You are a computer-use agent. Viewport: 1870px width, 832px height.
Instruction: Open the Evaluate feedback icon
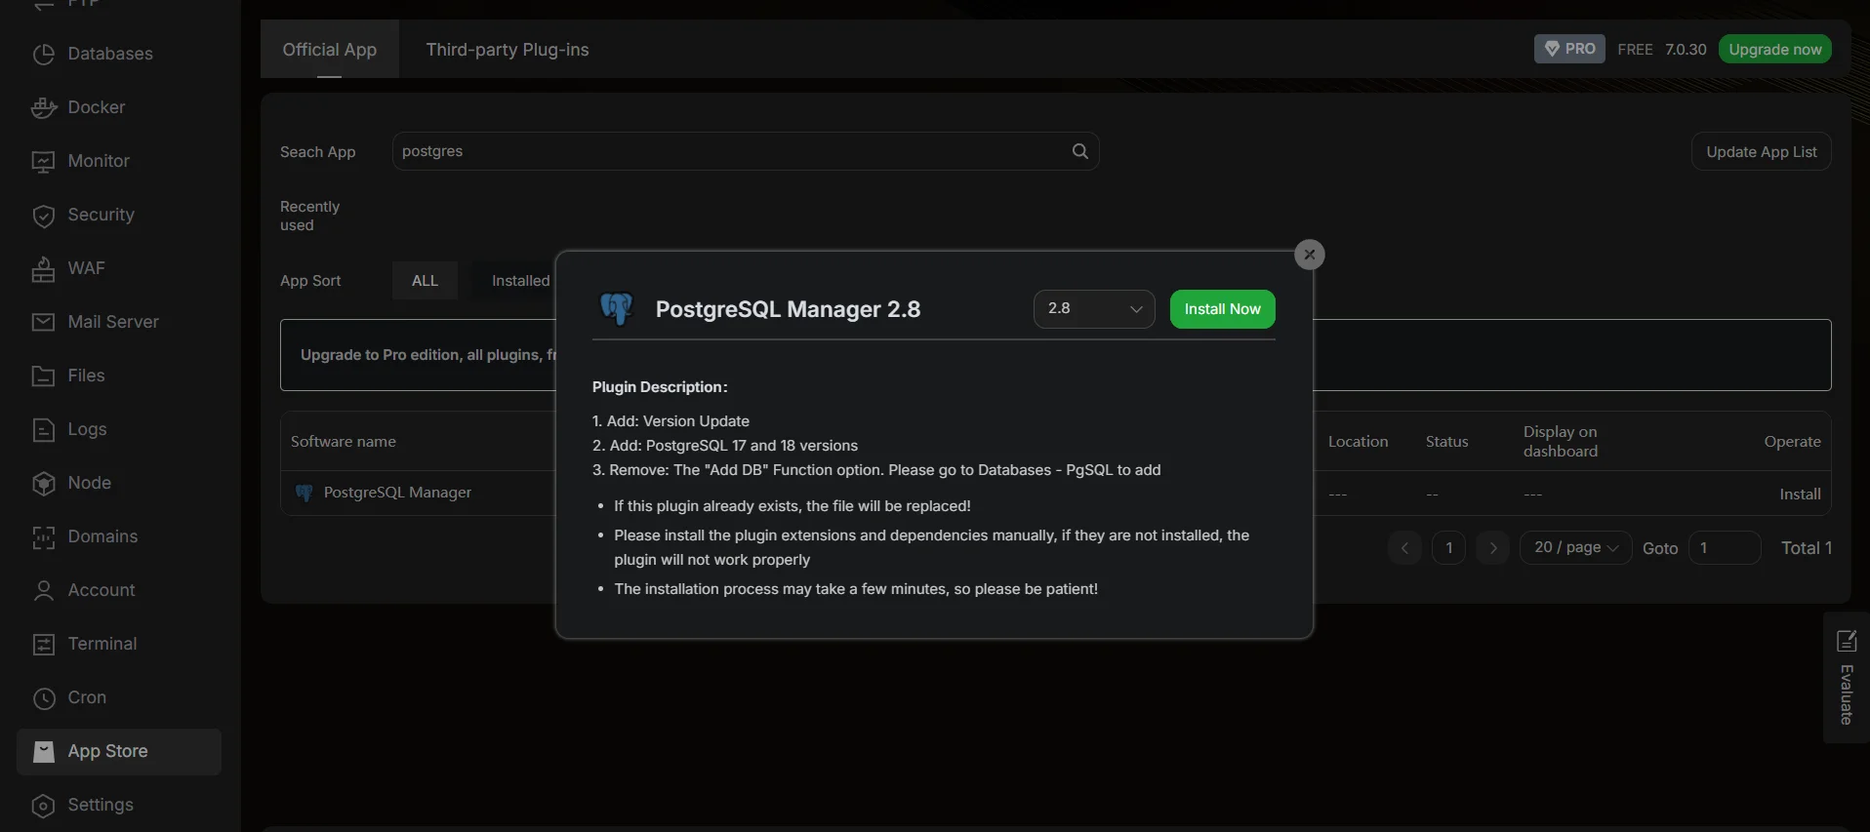click(1846, 641)
